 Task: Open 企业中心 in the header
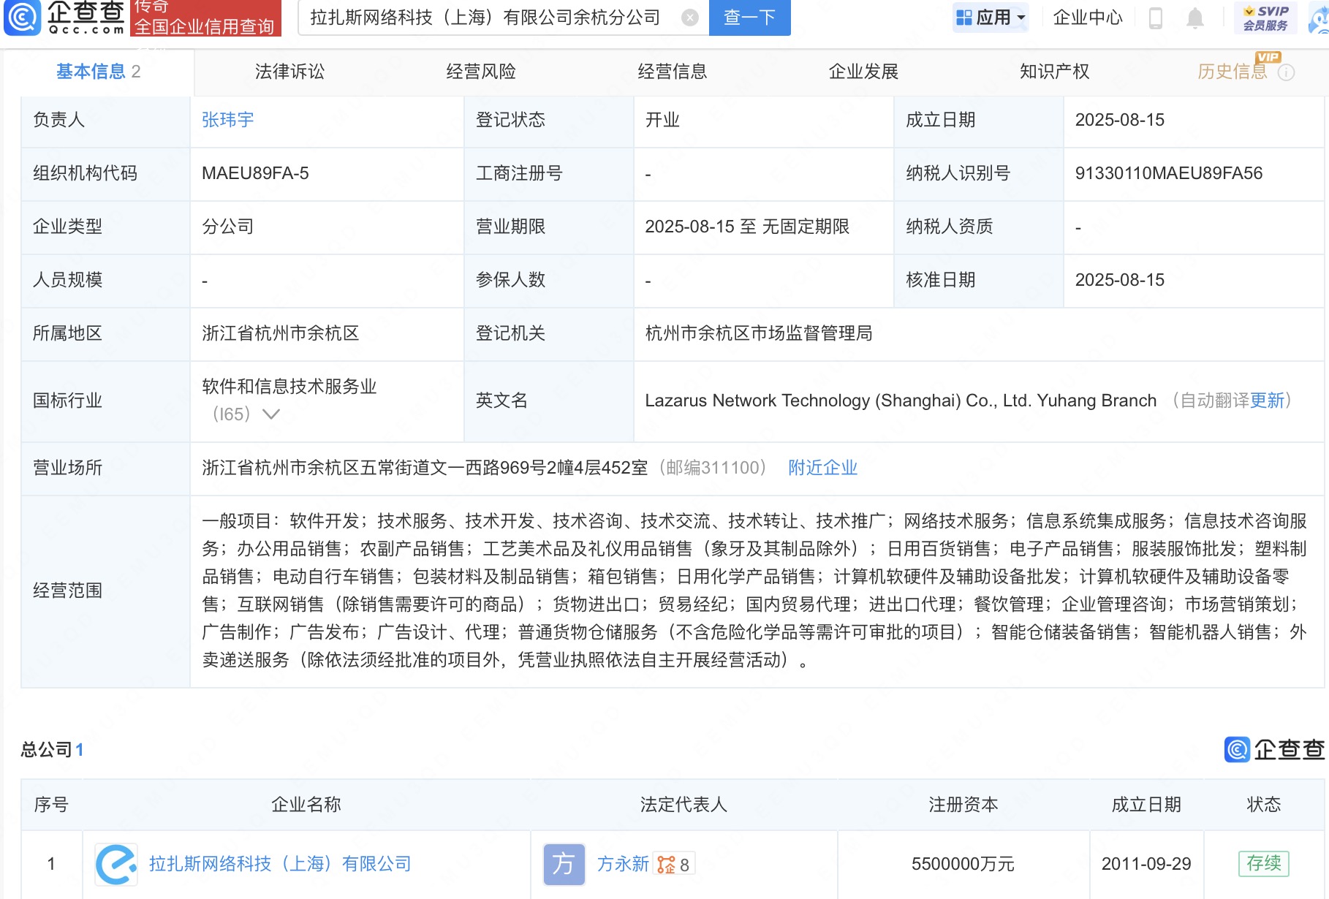point(1088,18)
